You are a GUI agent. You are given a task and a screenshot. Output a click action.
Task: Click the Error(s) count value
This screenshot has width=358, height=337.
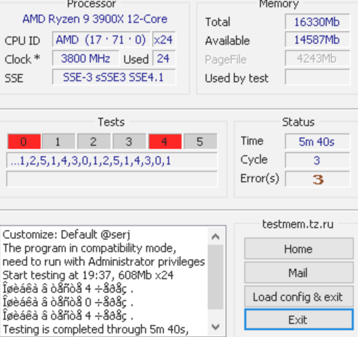(317, 179)
